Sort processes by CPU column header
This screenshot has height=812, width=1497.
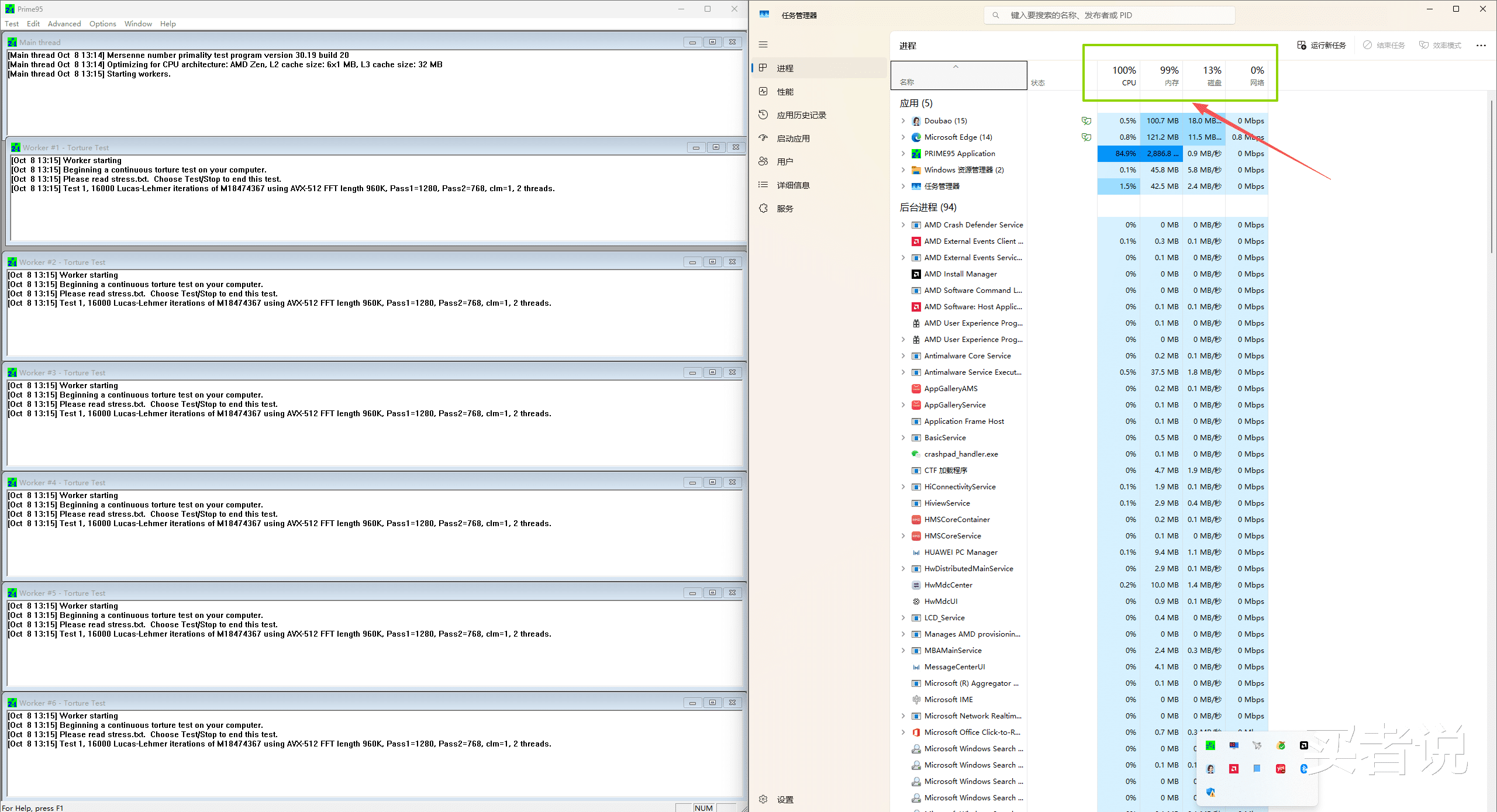point(1120,76)
